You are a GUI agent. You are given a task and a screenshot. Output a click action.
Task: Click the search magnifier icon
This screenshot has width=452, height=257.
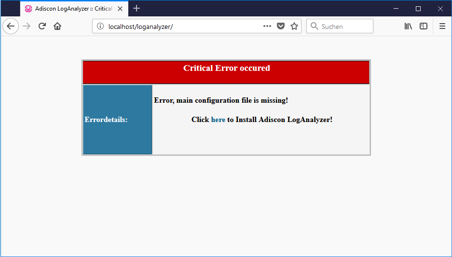315,26
